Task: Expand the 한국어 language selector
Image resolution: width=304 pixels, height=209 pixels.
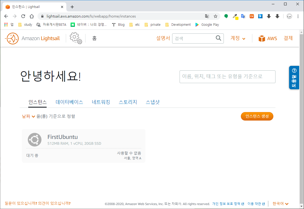Action: pyautogui.click(x=280, y=204)
